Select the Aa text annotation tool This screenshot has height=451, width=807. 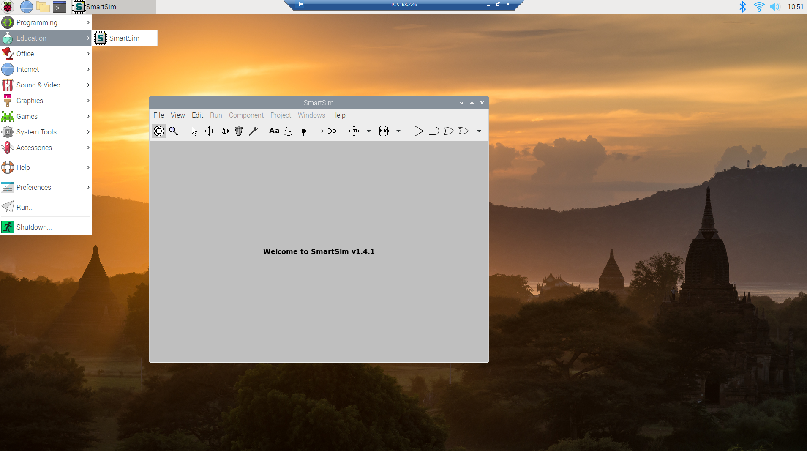274,131
